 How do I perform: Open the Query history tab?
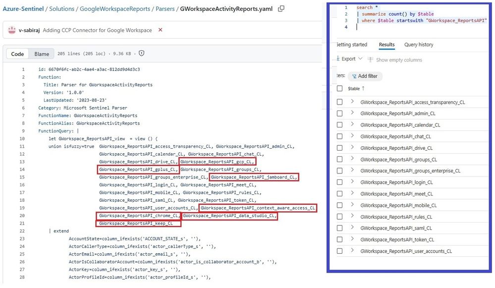419,45
